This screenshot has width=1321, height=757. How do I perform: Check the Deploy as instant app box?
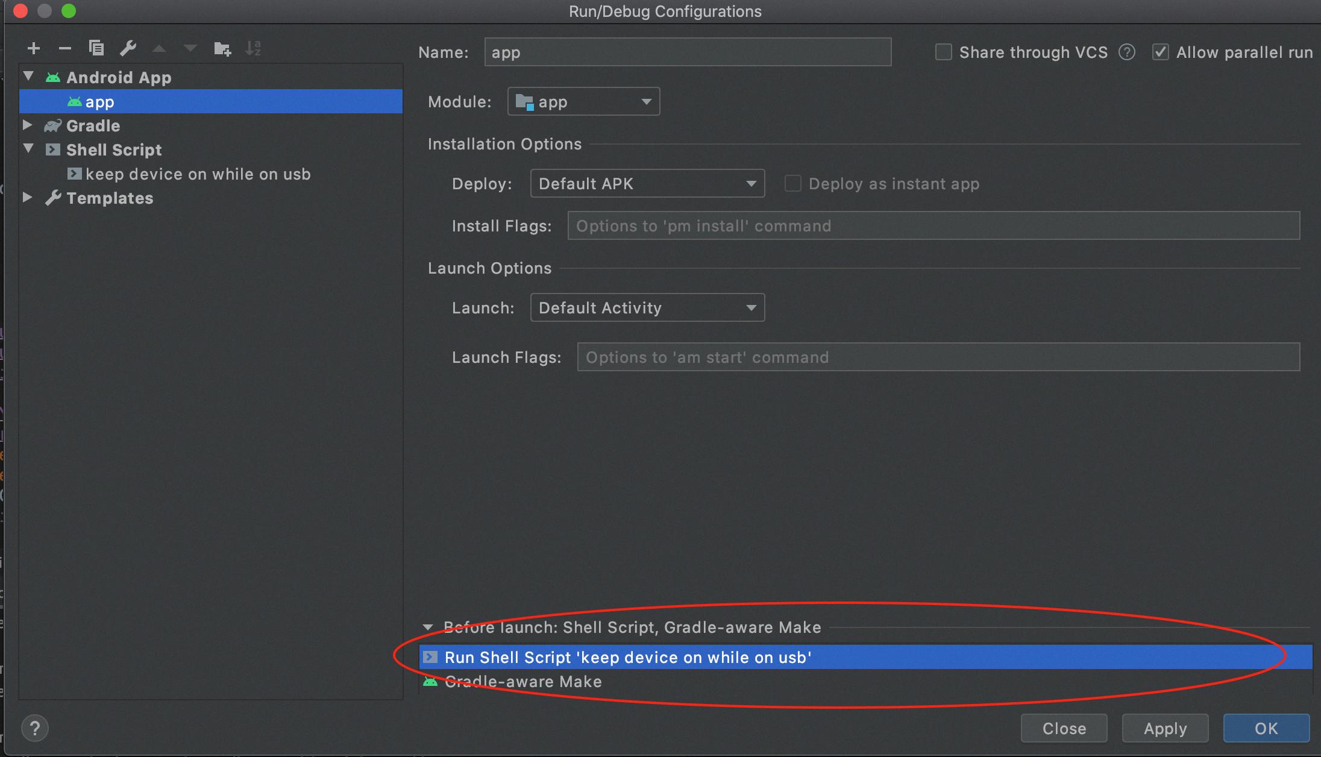click(x=792, y=183)
